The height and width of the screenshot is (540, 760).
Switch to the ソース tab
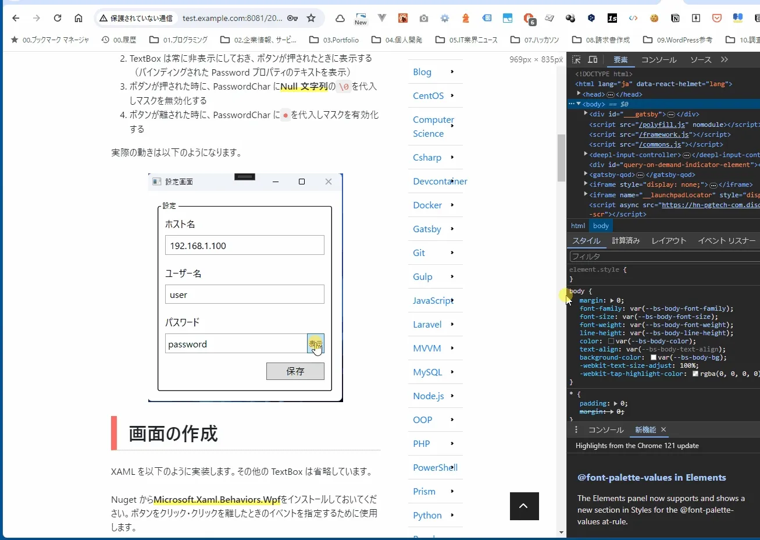coord(701,59)
